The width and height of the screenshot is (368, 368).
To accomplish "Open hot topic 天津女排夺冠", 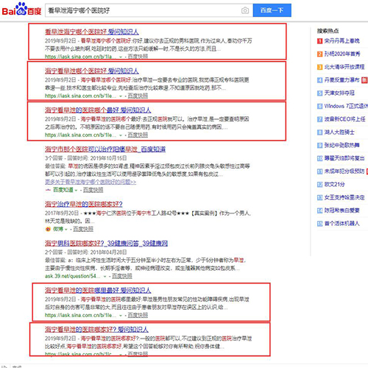I will click(x=339, y=93).
